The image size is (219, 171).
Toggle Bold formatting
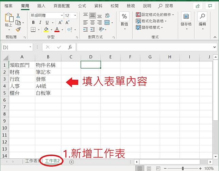point(33,22)
